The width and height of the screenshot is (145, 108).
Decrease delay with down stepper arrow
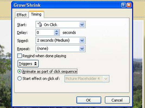pos(56,34)
